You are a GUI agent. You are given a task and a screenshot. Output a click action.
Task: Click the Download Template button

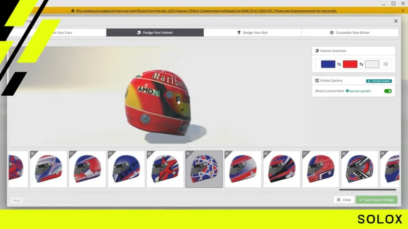coord(379,81)
